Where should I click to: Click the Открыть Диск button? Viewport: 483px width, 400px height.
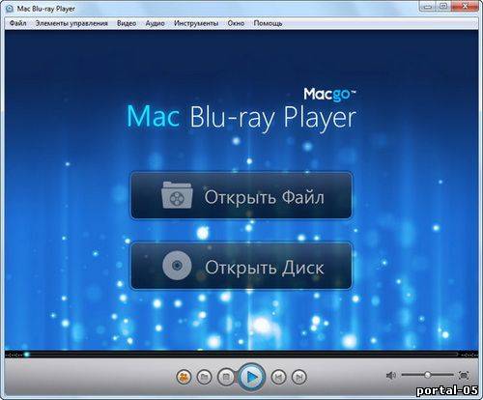[241, 266]
